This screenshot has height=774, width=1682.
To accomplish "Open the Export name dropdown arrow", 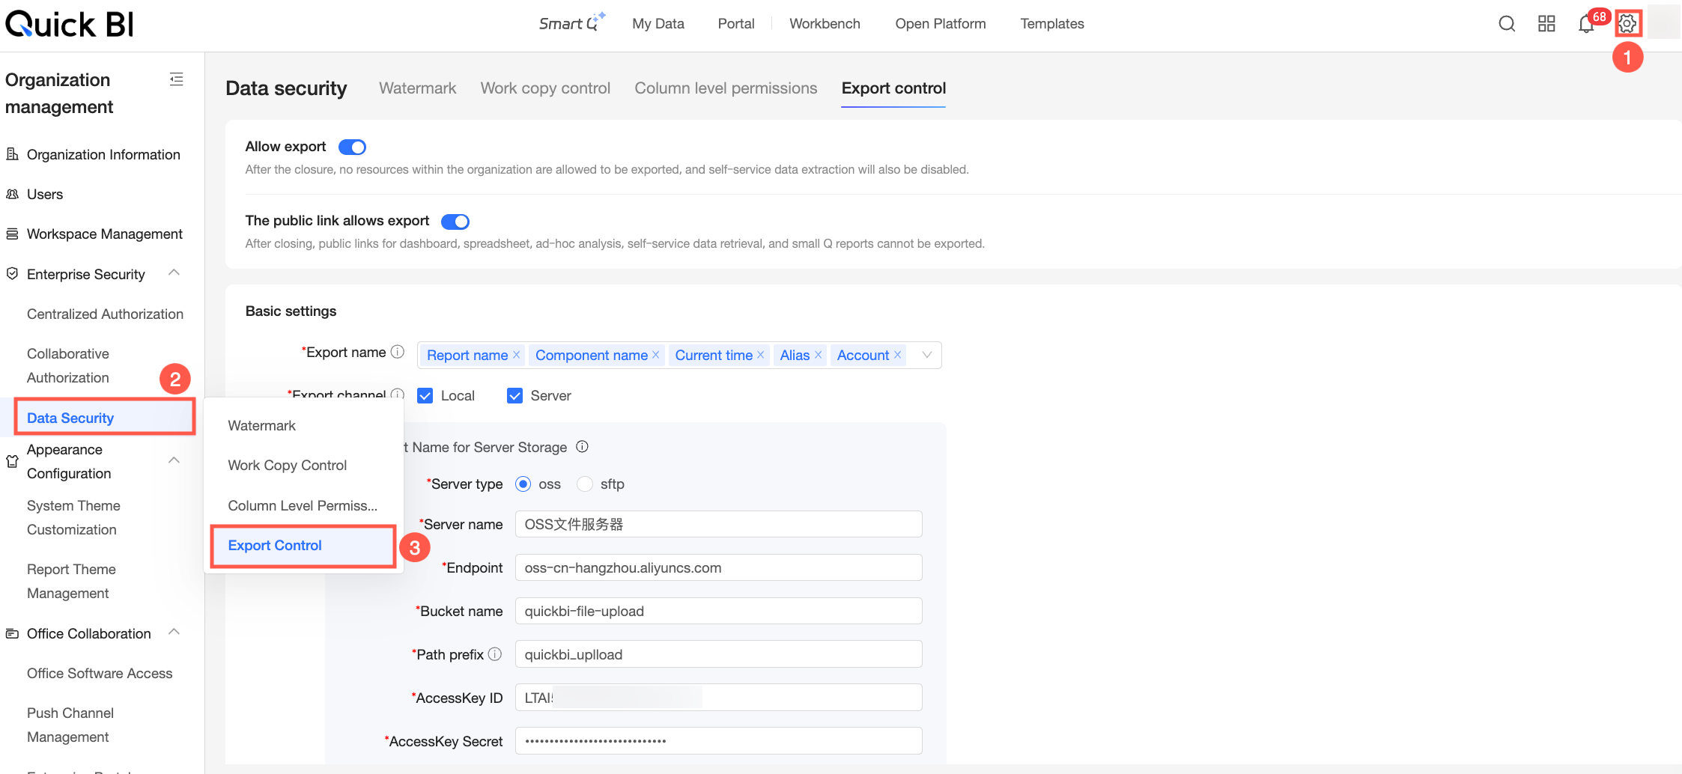I will click(x=927, y=355).
